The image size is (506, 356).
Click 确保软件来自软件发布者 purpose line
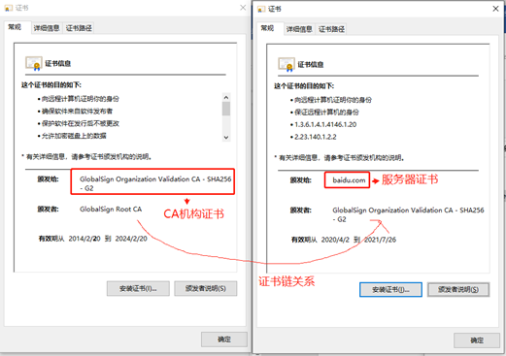[77, 112]
